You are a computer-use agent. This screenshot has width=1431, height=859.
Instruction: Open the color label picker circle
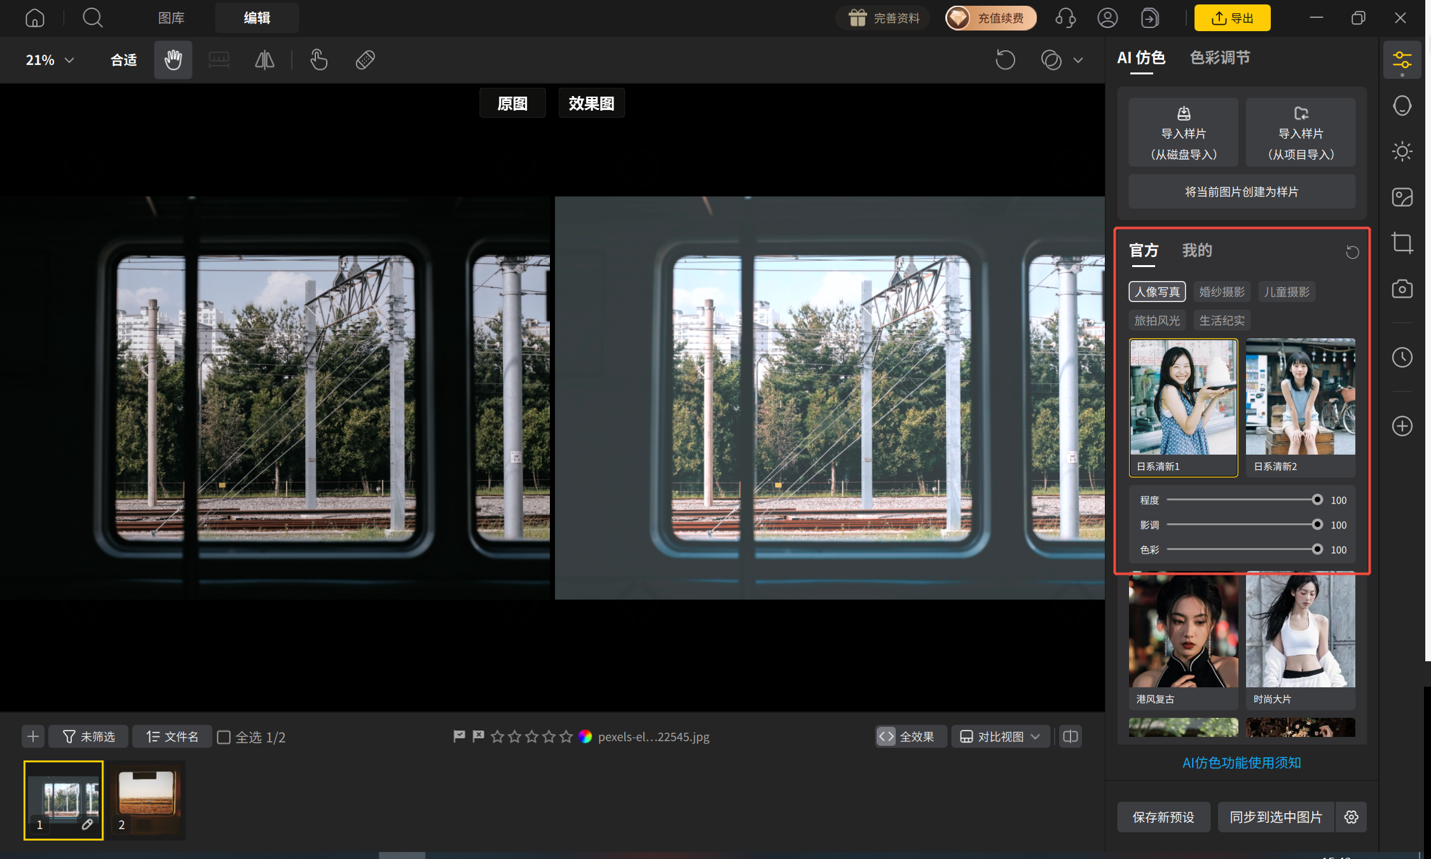pos(585,736)
